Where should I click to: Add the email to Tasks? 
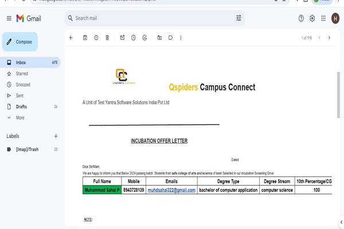coord(144,38)
